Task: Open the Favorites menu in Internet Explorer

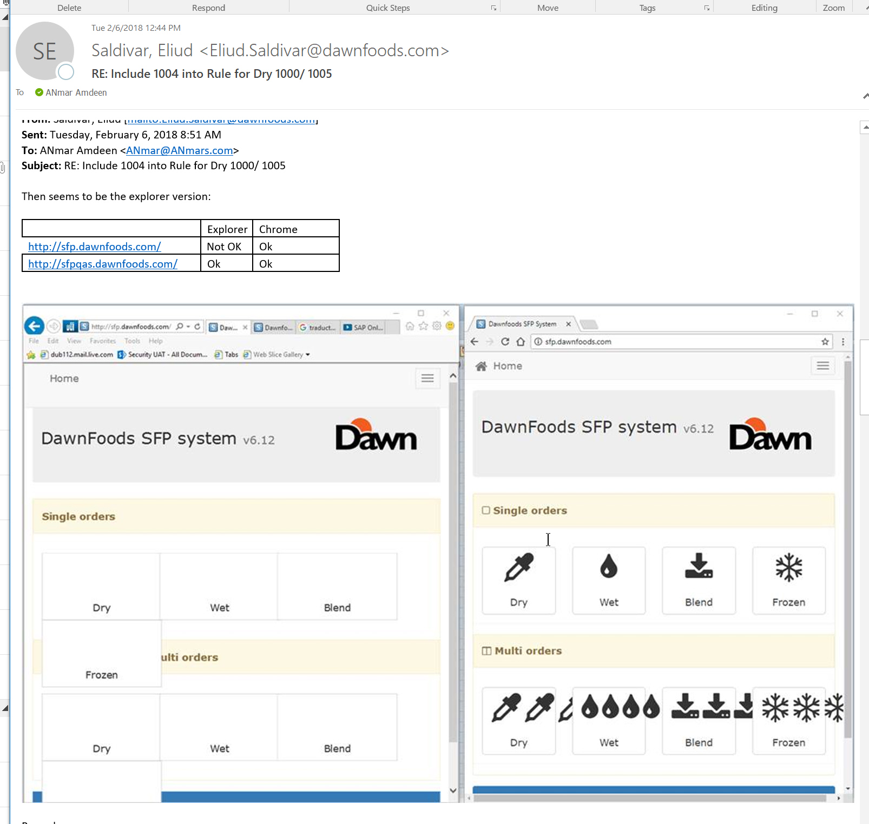Action: tap(102, 341)
